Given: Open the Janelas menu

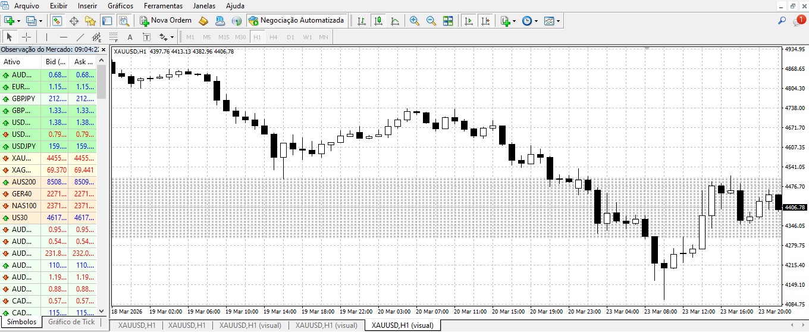Looking at the screenshot, I should click(204, 5).
